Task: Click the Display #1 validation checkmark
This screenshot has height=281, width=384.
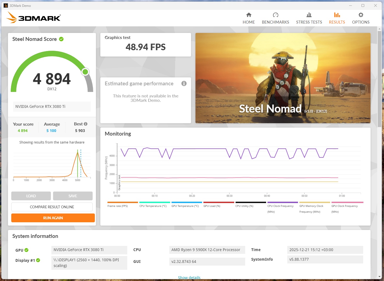Action: 38,260
